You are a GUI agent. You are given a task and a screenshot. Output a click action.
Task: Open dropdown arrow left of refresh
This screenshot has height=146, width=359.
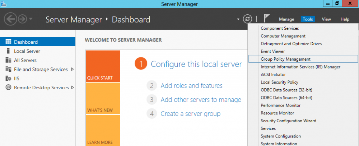click(238, 19)
